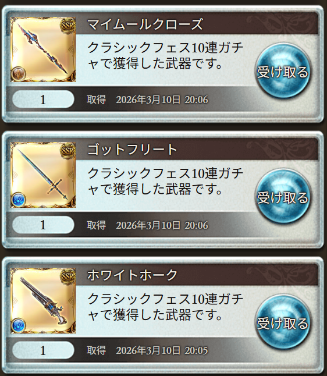327x376 pixels.
Task: Claim the ゴットフリート weapon with 受け取る
Action: tap(283, 197)
